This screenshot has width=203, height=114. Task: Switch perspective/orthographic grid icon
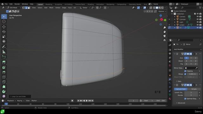pyautogui.click(x=164, y=40)
